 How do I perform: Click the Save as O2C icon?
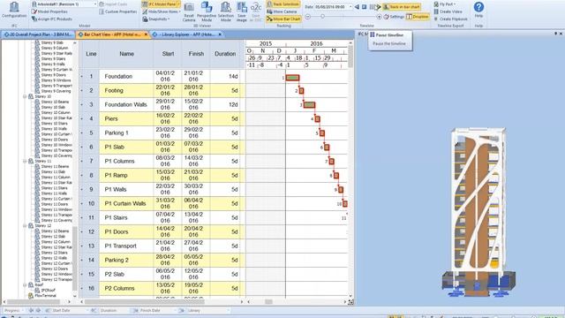tap(256, 11)
